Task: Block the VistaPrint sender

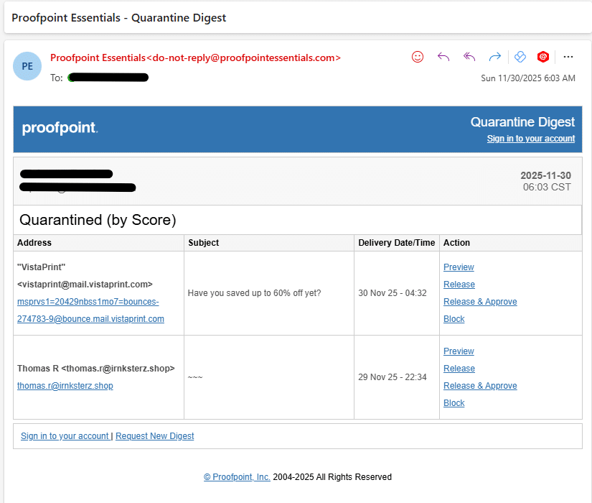Action: (x=454, y=319)
